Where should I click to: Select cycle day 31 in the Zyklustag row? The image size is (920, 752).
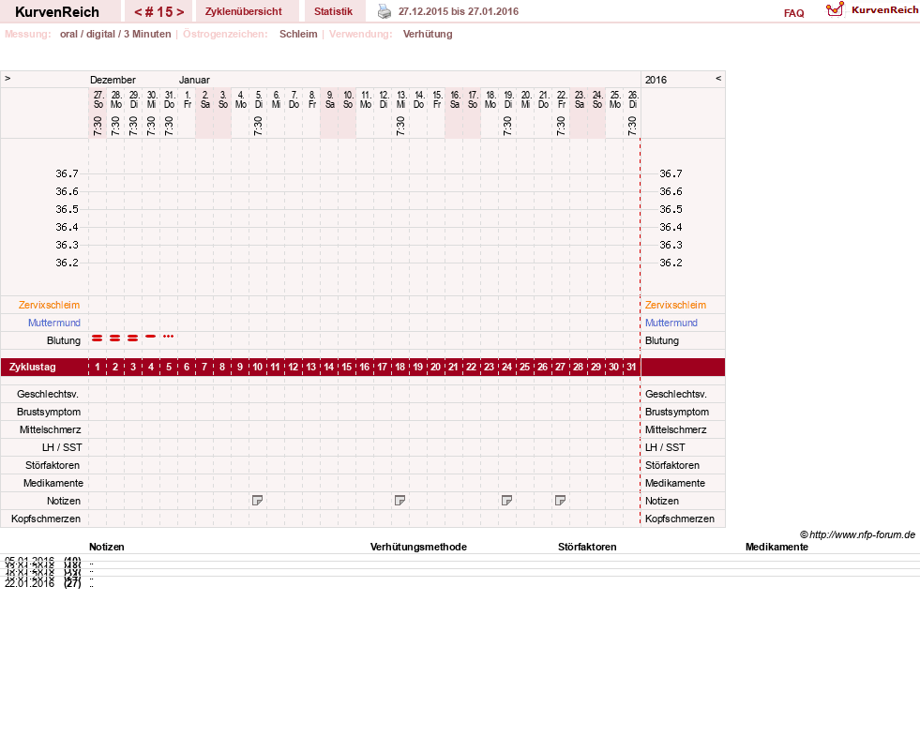point(631,368)
